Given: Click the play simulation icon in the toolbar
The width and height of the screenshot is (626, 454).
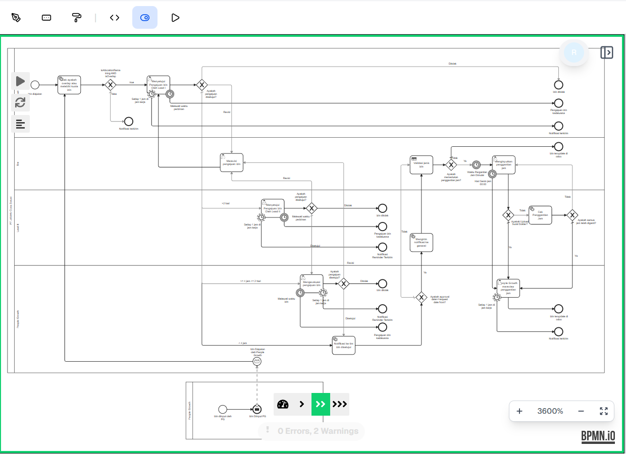Looking at the screenshot, I should [x=175, y=17].
